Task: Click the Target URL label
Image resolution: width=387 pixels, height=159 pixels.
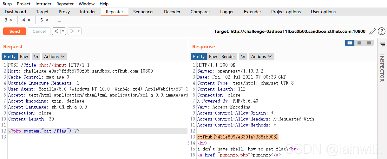Action: pyautogui.click(x=290, y=31)
